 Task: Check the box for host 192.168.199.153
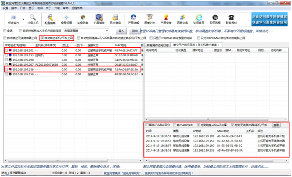[x=6, y=55]
